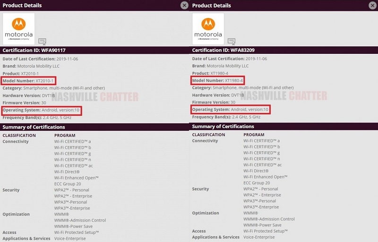378x242 pixels.
Task: Click Category line in right panel
Action: [243, 88]
